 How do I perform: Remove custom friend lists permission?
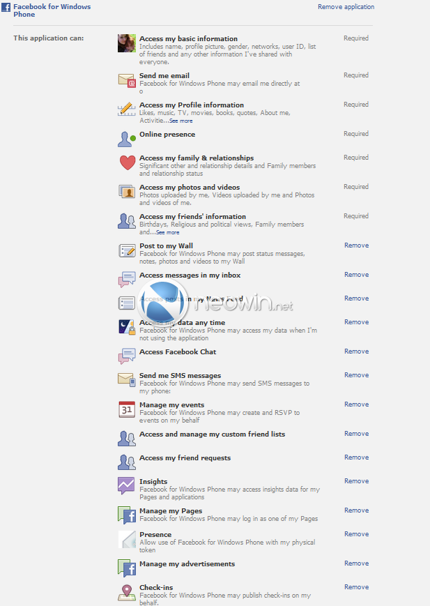356,434
